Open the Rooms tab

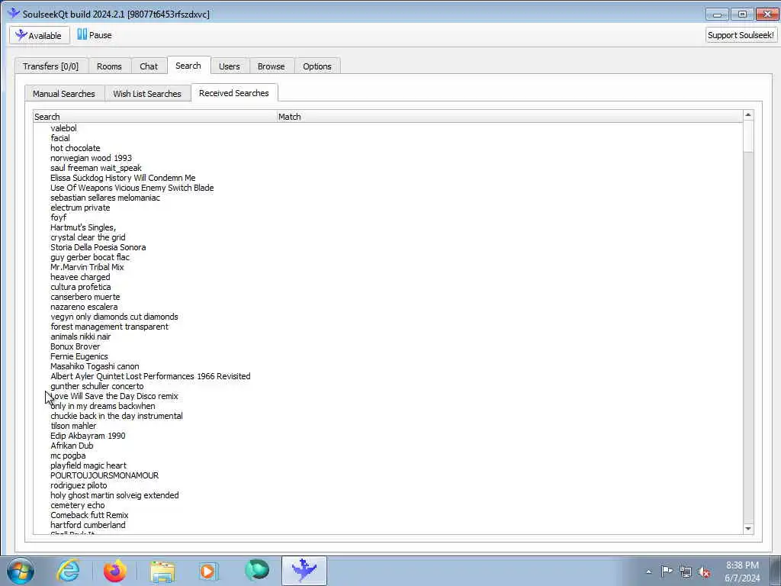click(x=109, y=66)
